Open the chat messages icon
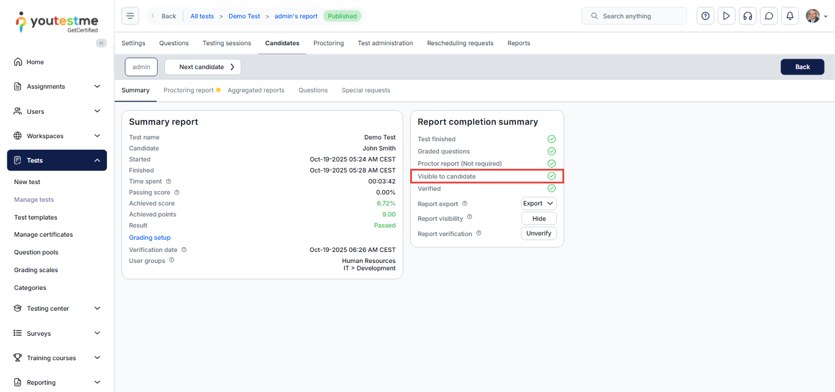Screen dimensions: 835x392 point(769,16)
